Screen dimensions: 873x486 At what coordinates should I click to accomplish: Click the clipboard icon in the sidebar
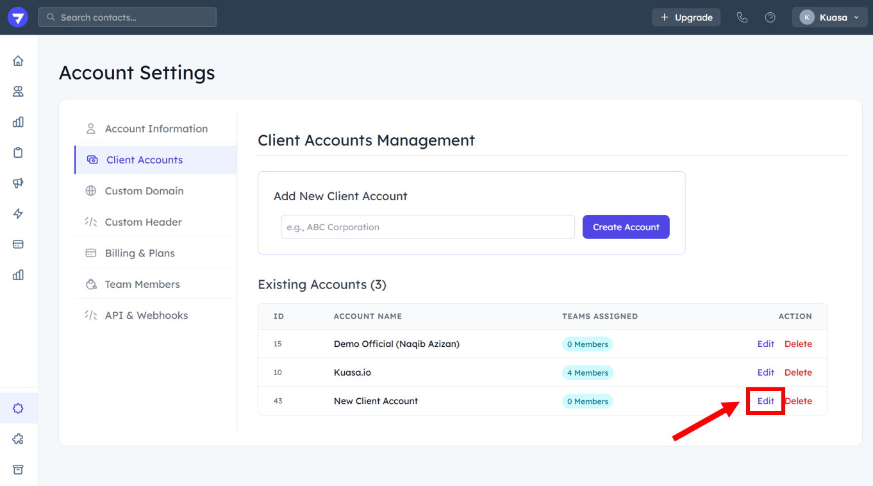pyautogui.click(x=18, y=153)
